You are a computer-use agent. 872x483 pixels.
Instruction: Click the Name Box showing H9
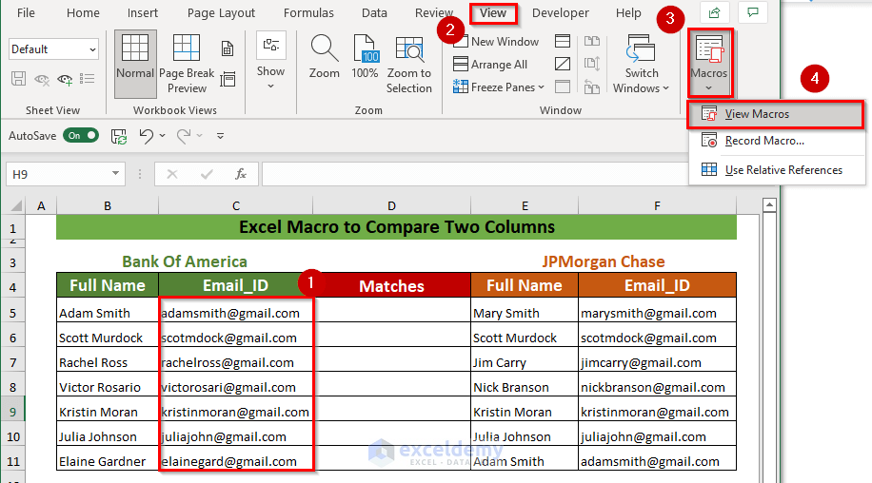[x=57, y=174]
